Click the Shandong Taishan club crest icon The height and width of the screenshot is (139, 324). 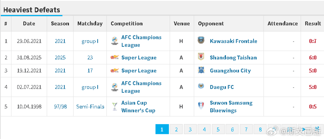(201, 57)
